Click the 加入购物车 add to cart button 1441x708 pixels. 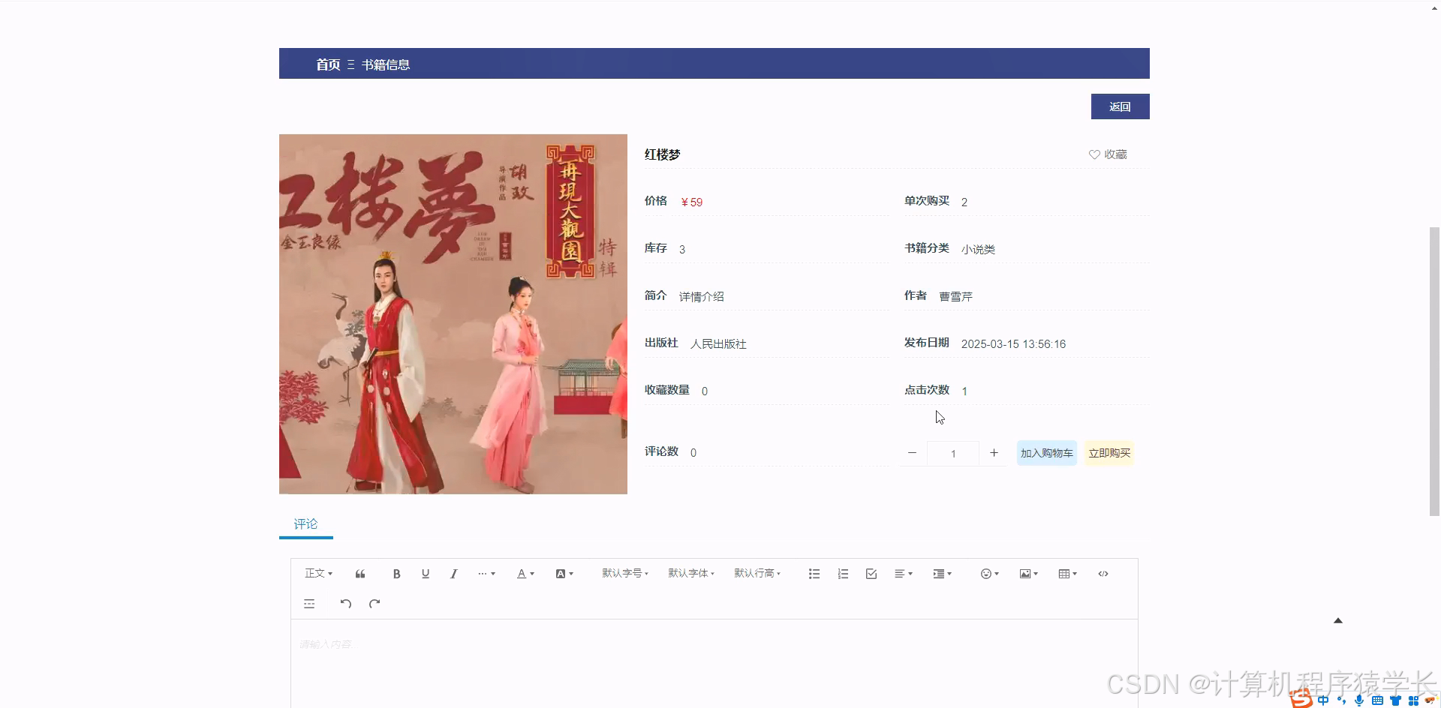[1046, 452]
